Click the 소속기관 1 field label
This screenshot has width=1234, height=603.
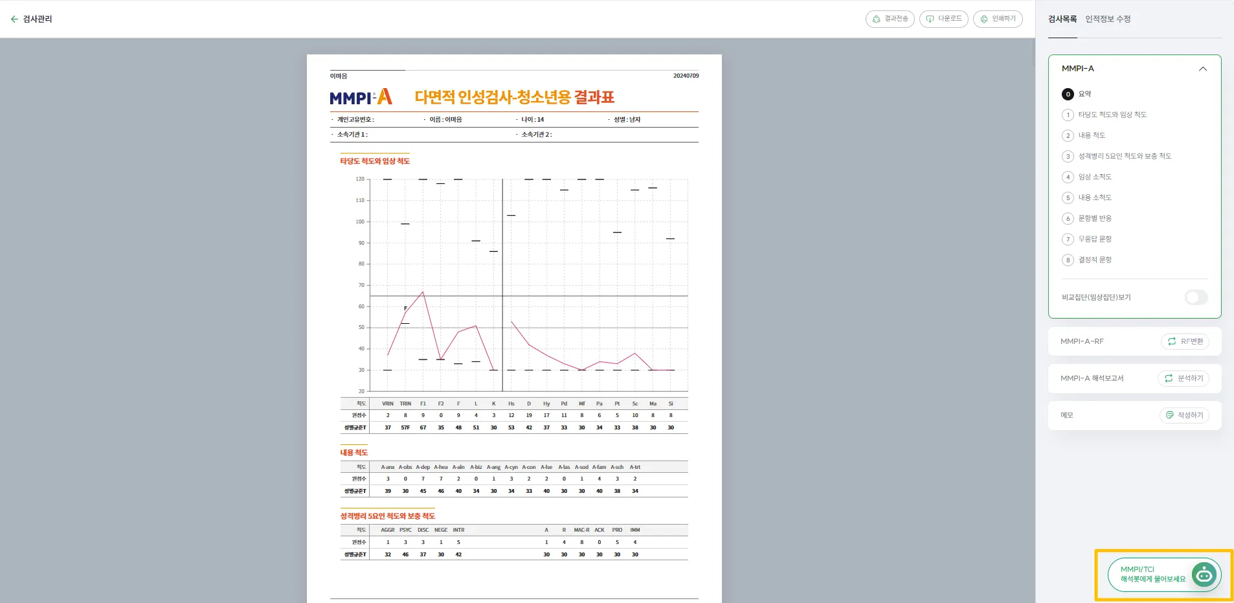[352, 135]
